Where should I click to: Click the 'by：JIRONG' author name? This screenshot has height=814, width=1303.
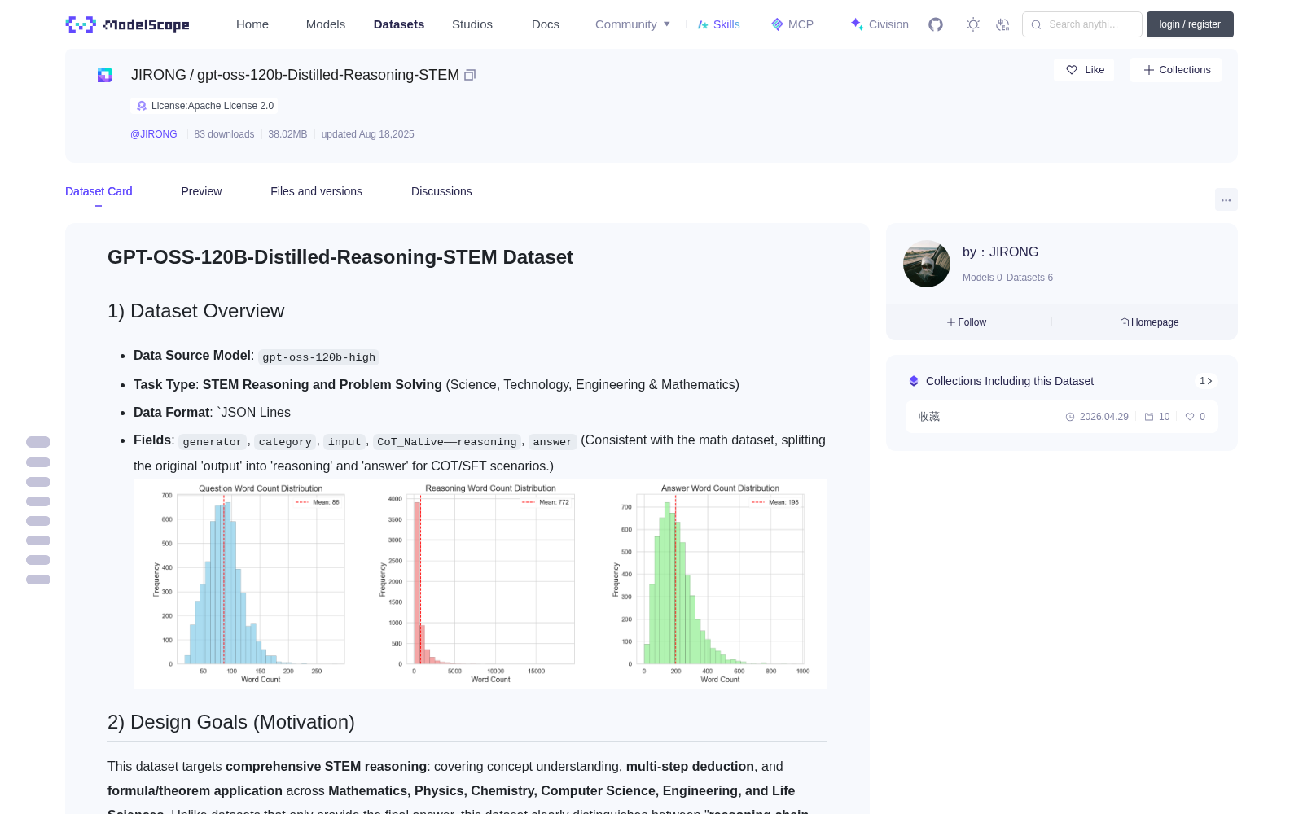coord(1000,252)
